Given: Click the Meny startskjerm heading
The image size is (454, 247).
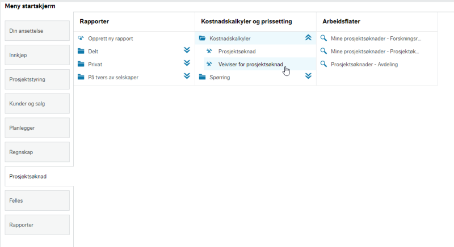Looking at the screenshot, I should [30, 6].
